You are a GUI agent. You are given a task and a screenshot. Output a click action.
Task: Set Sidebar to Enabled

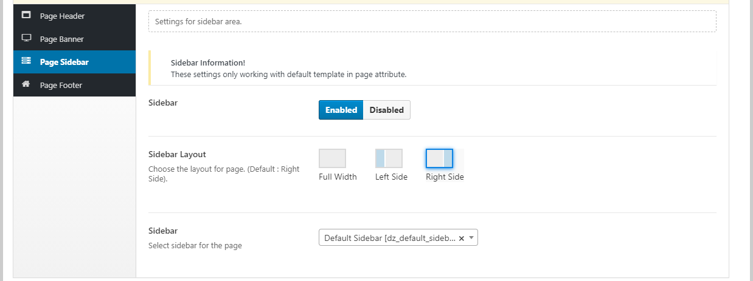tap(341, 110)
